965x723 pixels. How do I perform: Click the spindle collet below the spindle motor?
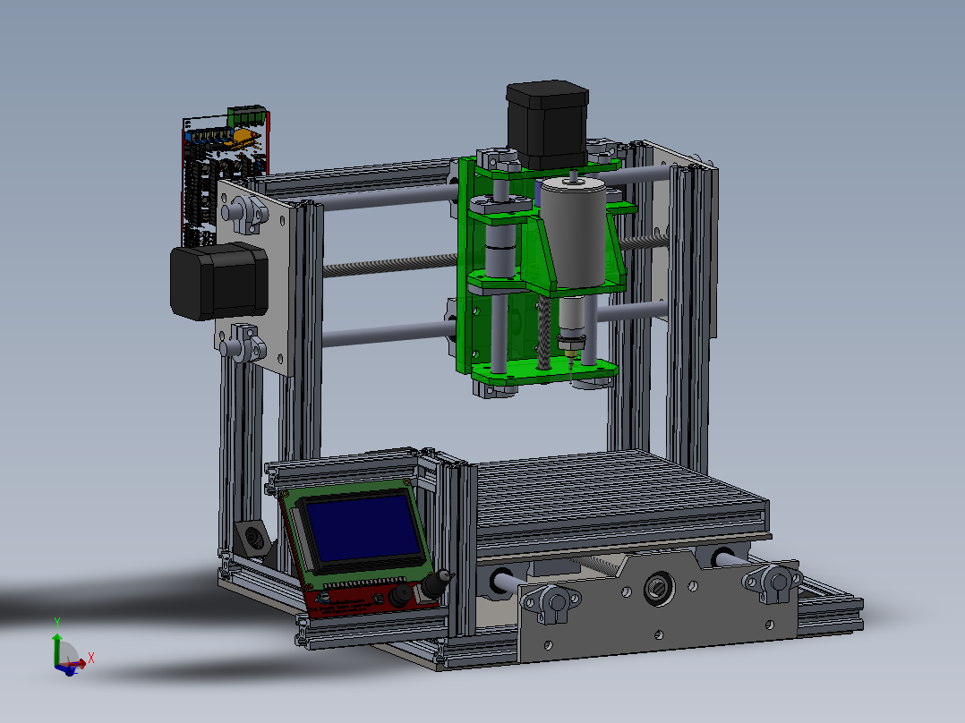pos(572,346)
